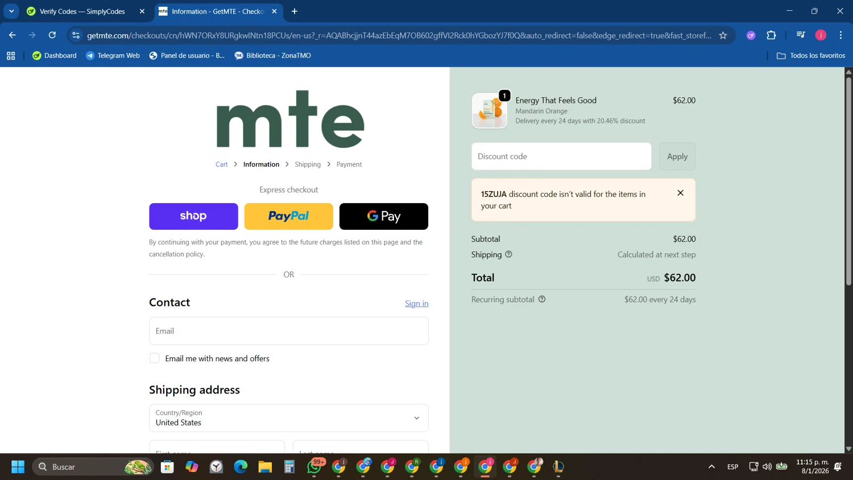Click the $62.00 total amount
Image resolution: width=853 pixels, height=480 pixels.
(x=680, y=278)
